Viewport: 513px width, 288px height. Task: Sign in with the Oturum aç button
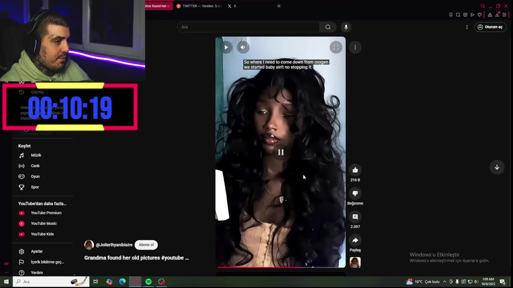[491, 27]
